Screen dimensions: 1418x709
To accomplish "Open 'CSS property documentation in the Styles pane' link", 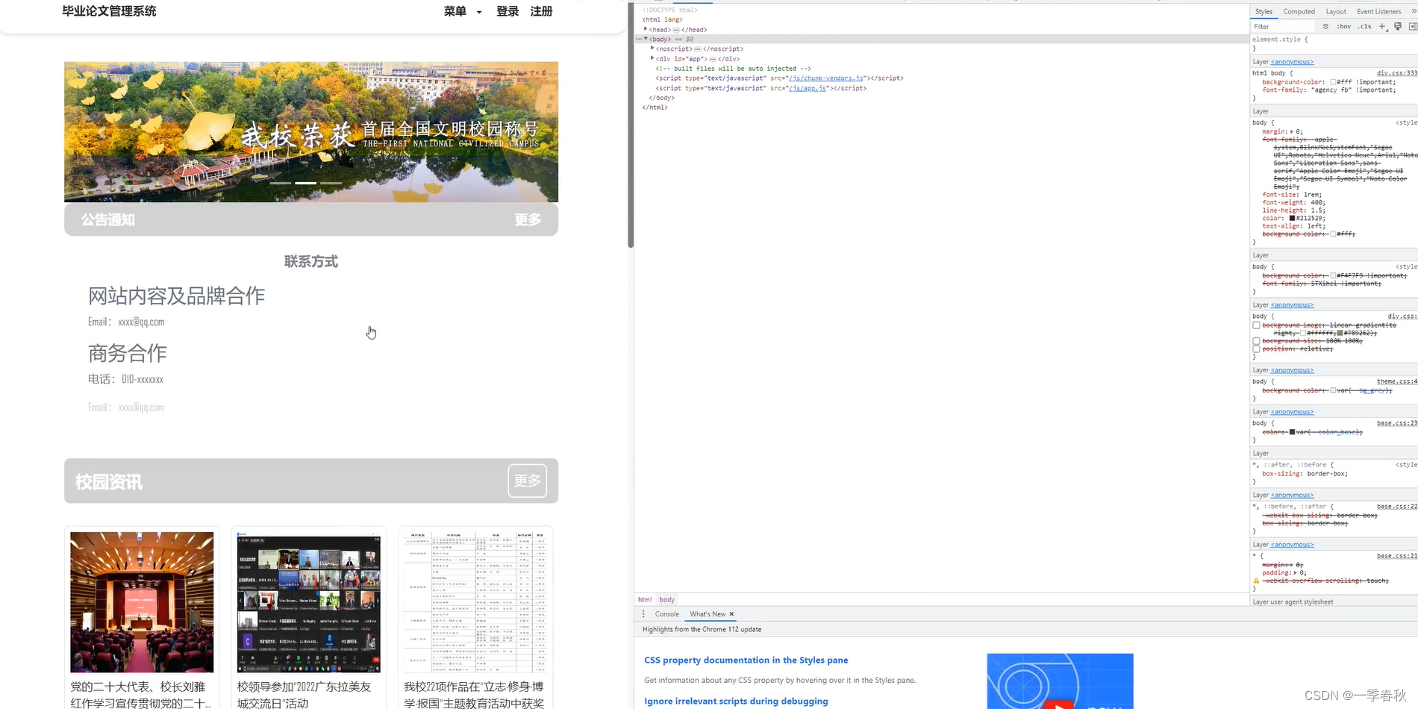I will [746, 660].
